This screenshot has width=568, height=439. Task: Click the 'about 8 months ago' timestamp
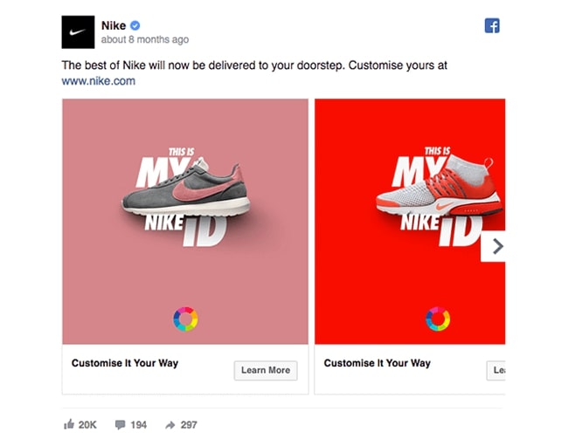point(144,40)
